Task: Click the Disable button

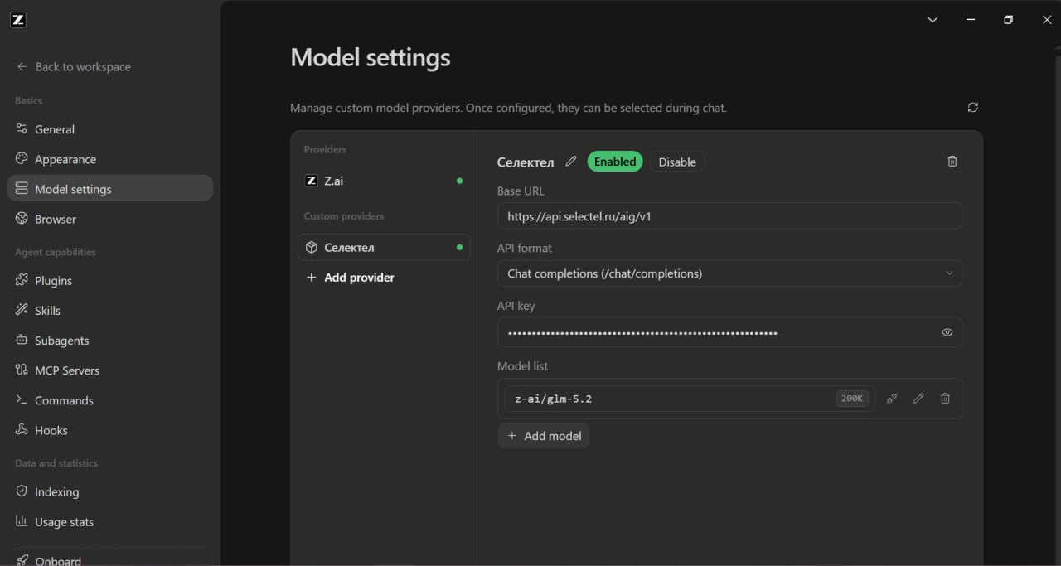Action: coord(677,162)
